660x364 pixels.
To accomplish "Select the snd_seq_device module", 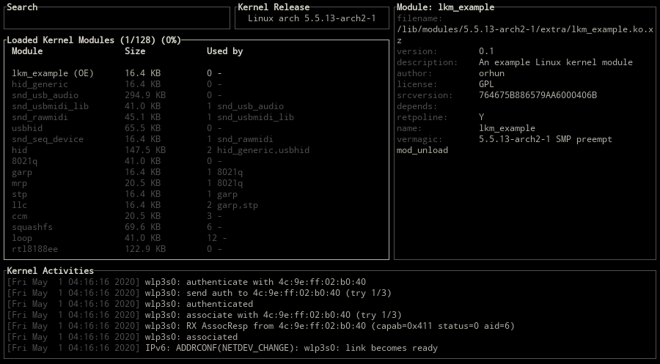I will click(196, 139).
